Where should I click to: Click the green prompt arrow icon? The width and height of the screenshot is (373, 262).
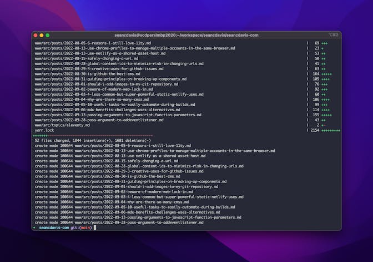tap(34, 228)
